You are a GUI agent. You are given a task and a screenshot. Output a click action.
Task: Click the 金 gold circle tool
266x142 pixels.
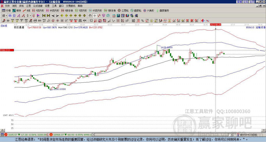151,21
